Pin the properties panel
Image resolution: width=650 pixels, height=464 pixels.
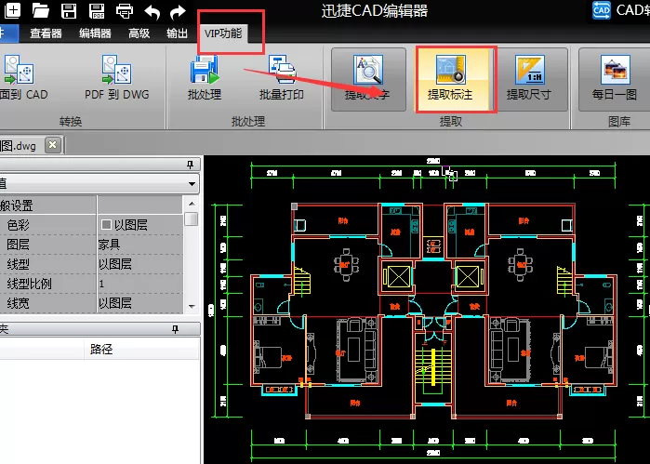[190, 165]
